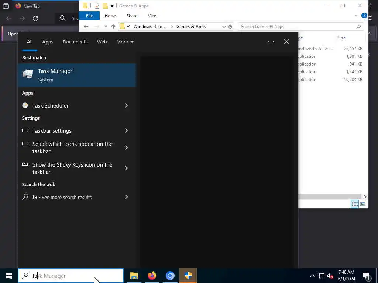Open the clock showing 7:48 AM
Screen dimensions: 378x283
pyautogui.click(x=346, y=276)
